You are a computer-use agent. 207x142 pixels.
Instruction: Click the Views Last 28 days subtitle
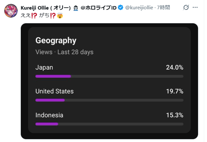(x=64, y=52)
